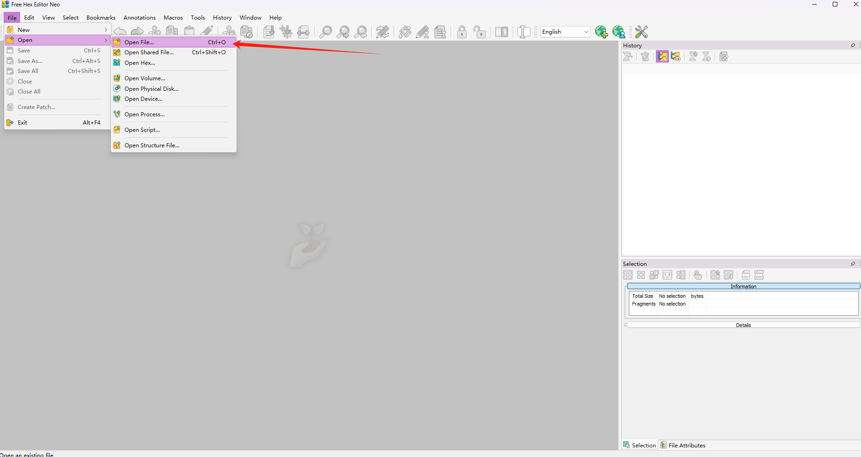The width and height of the screenshot is (861, 457).
Task: Open the Edit menu
Action: [29, 18]
